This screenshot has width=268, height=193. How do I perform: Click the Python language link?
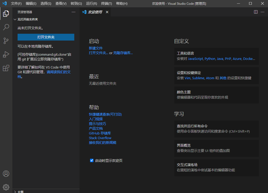tap(210, 59)
